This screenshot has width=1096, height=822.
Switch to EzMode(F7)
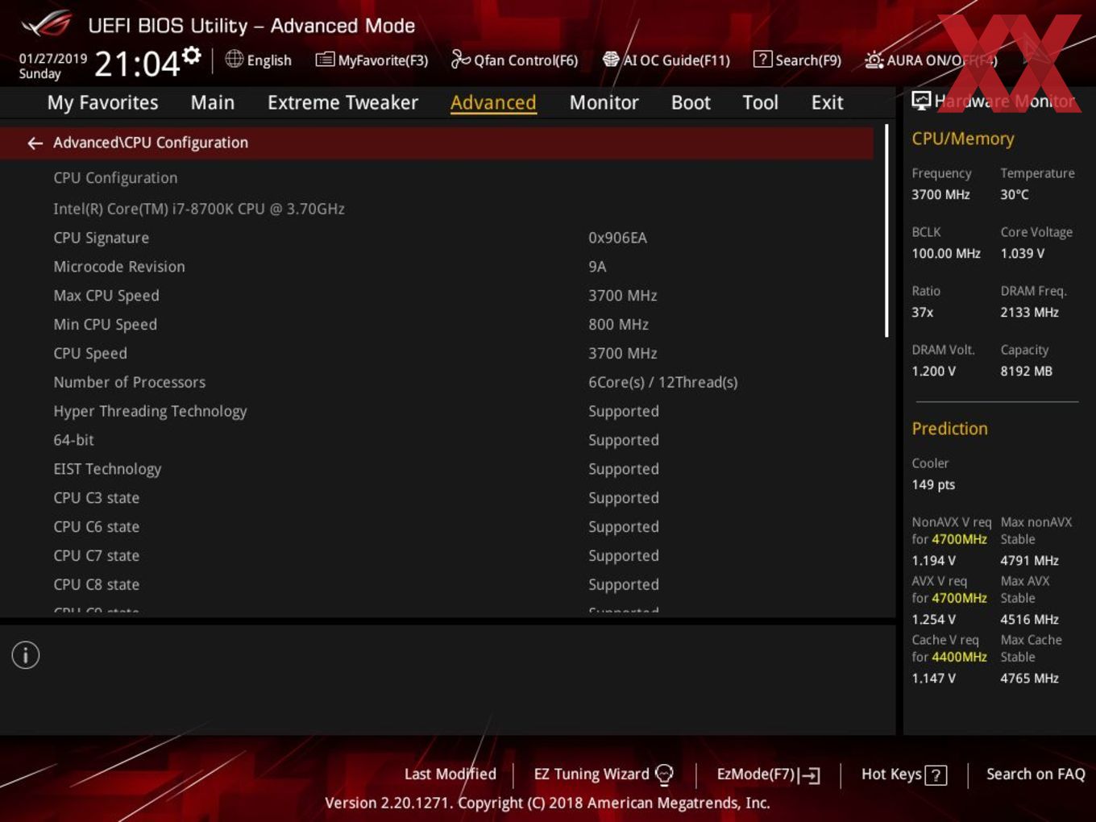(x=769, y=774)
